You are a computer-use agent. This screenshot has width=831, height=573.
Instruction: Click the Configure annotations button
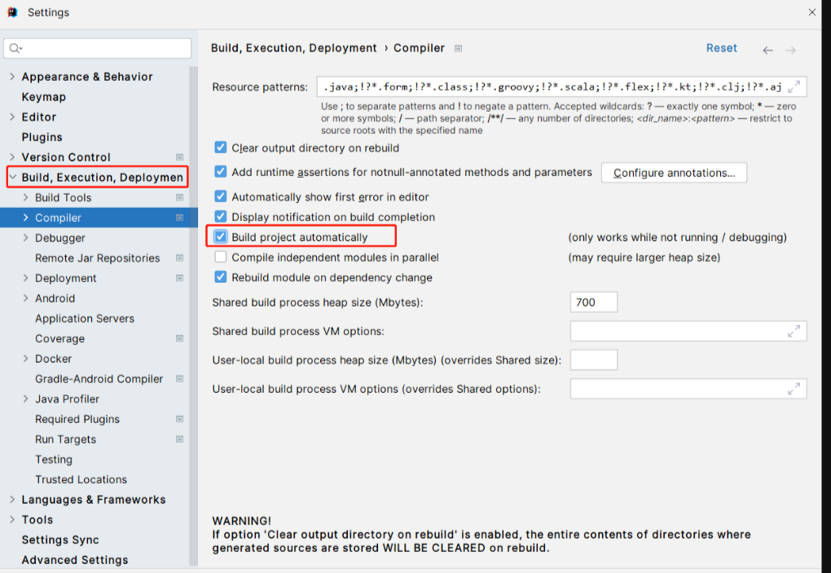674,173
